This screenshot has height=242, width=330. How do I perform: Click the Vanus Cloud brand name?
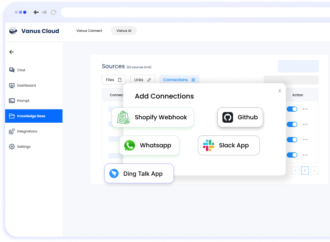point(40,31)
